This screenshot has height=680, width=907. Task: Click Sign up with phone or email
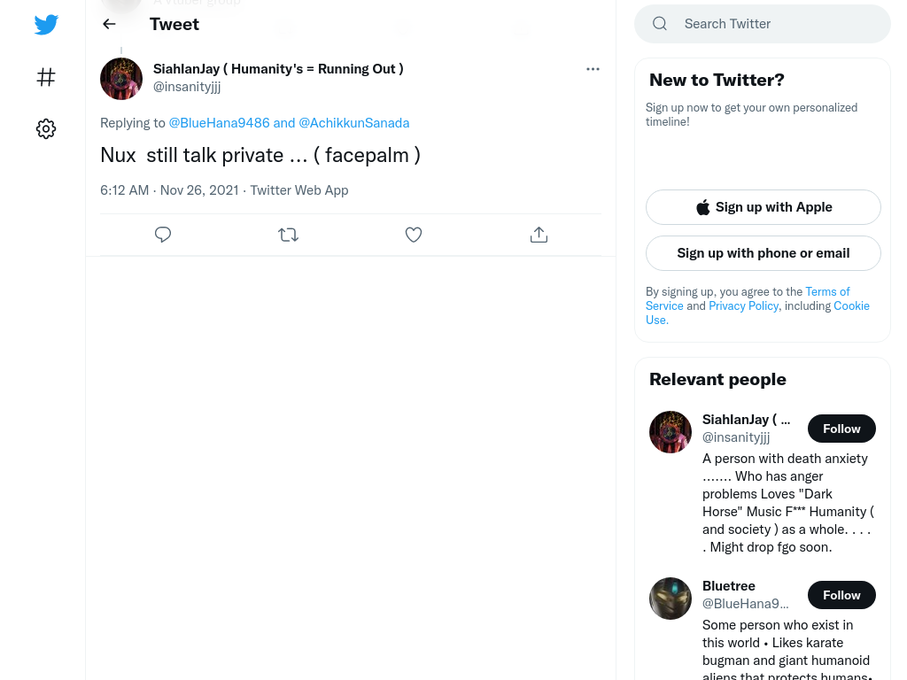click(x=763, y=253)
